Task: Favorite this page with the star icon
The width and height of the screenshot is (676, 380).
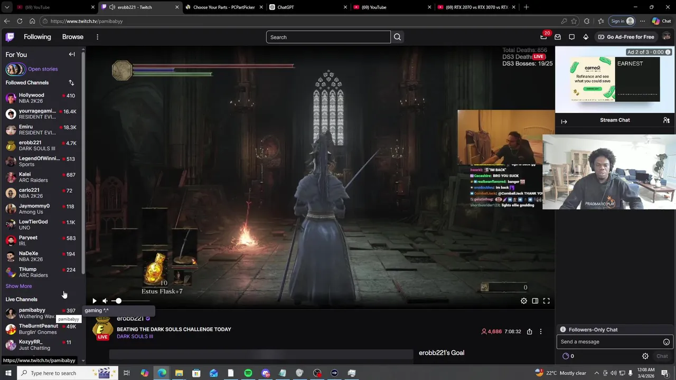Action: tap(574, 21)
